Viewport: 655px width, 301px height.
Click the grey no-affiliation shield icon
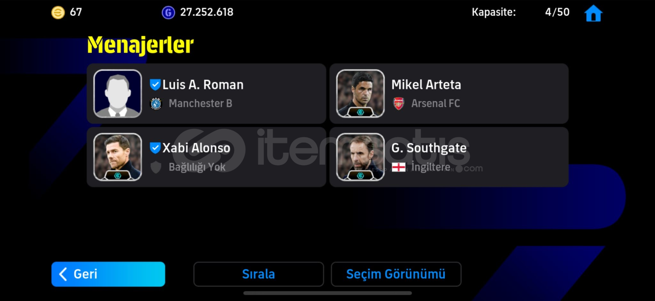point(156,167)
